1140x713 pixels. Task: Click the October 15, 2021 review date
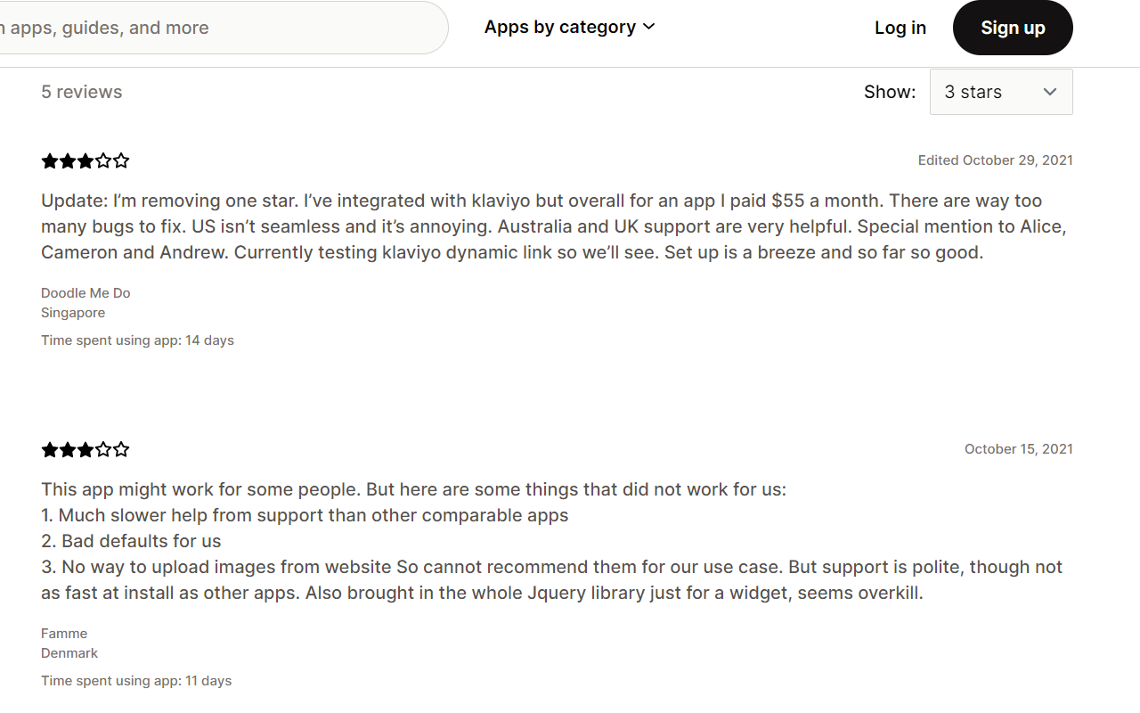coord(1018,449)
